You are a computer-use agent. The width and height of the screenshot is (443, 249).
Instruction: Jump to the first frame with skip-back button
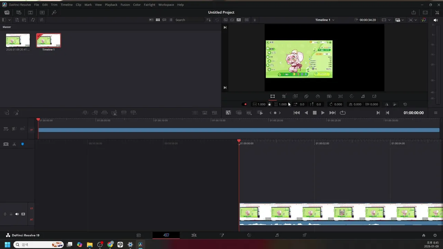(x=297, y=113)
